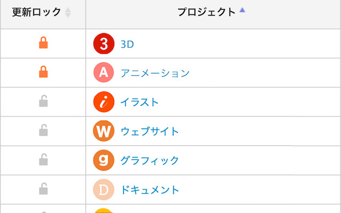Unlock the 3D project update lock
This screenshot has height=213, width=341.
[43, 43]
